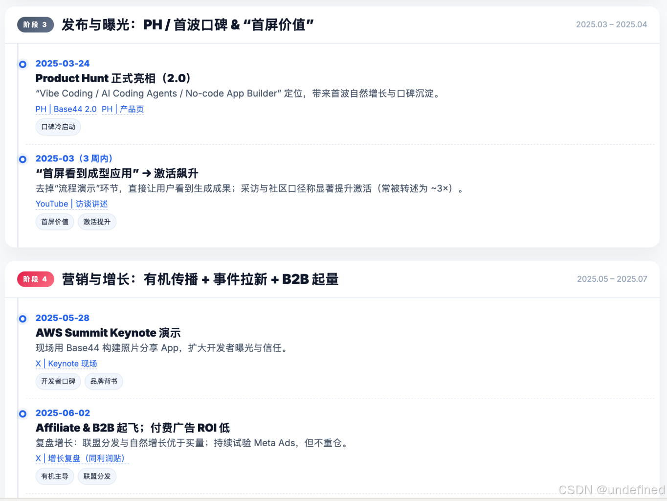Screen dimensions: 667x501
Task: Click the stage title 营销与增长：有机传播
Action: point(200,279)
